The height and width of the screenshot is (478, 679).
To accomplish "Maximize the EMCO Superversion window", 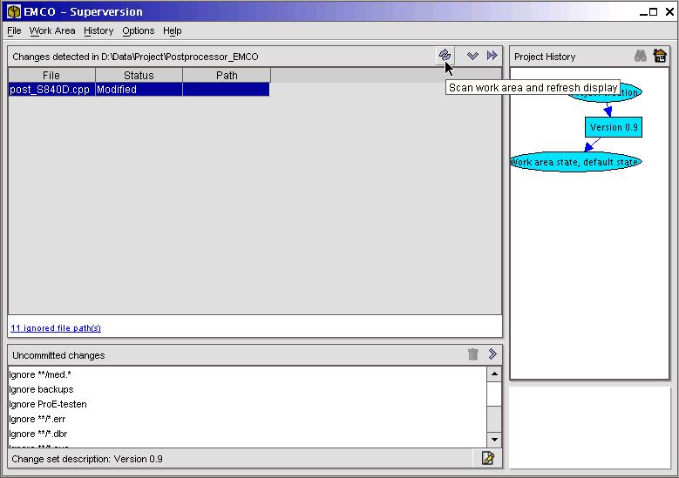I will 654,12.
